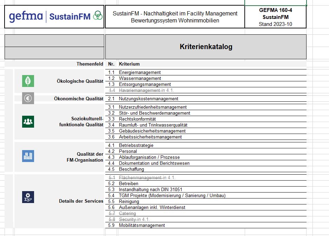Select Außenanlagen inkl. Winterdienst row
The width and height of the screenshot is (329, 236).
pyautogui.click(x=206, y=207)
